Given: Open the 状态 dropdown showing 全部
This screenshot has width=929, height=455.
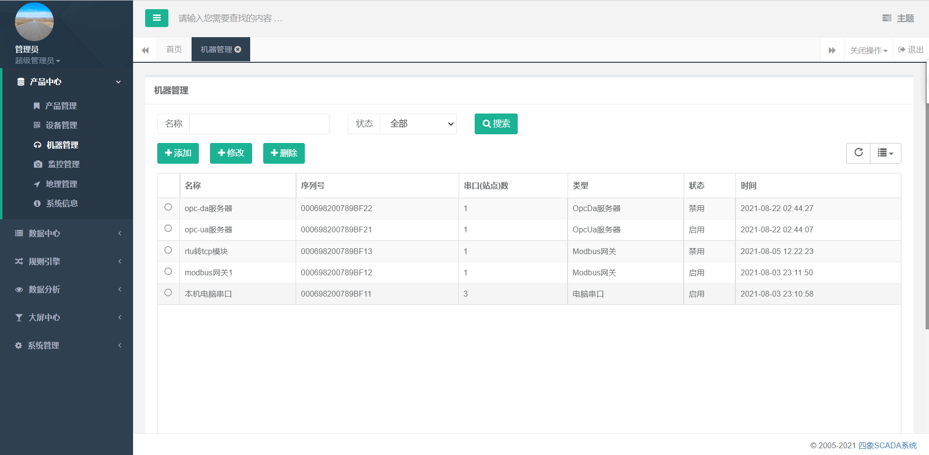Looking at the screenshot, I should pos(418,124).
